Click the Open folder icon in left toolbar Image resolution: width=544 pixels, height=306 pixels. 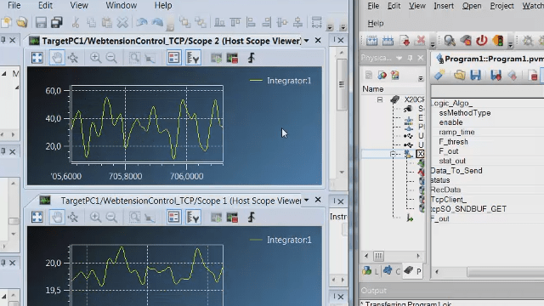click(22, 23)
